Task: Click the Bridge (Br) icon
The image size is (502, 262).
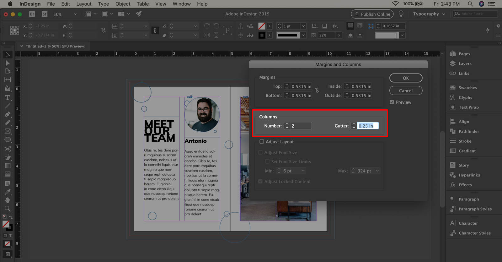Action: tap(32, 14)
